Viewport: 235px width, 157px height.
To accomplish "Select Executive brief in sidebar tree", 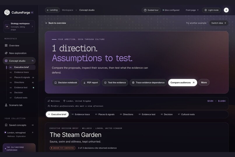I will tap(22, 67).
